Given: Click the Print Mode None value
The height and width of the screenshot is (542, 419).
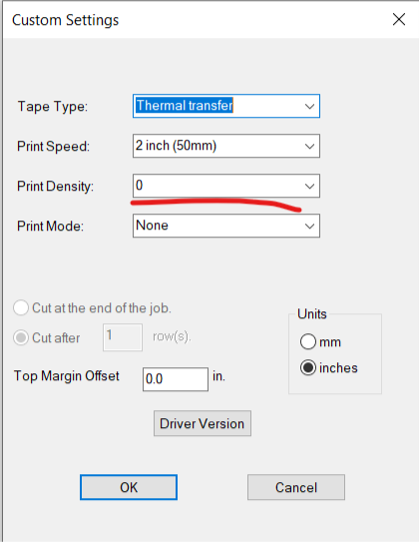Looking at the screenshot, I should 152,226.
